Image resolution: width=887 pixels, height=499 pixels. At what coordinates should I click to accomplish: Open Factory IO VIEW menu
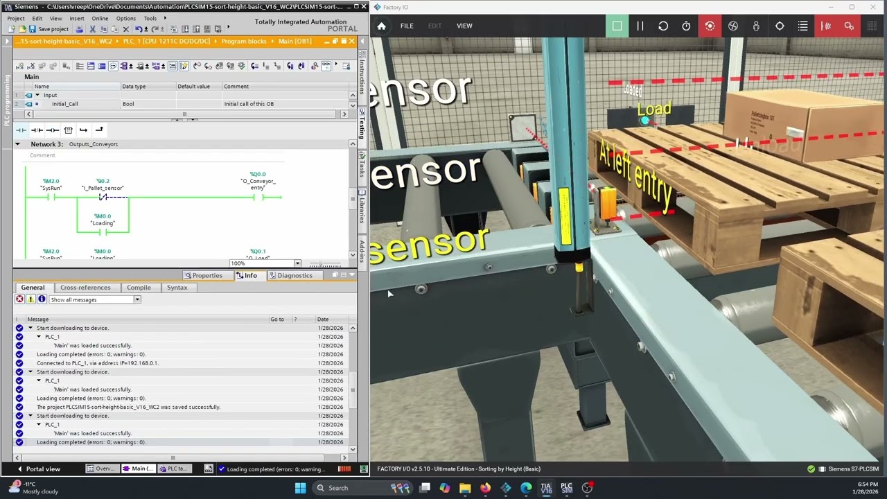point(464,26)
